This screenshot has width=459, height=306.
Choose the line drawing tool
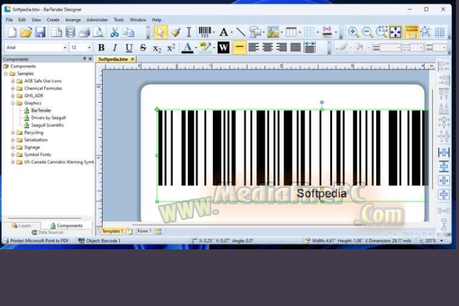coord(240,33)
